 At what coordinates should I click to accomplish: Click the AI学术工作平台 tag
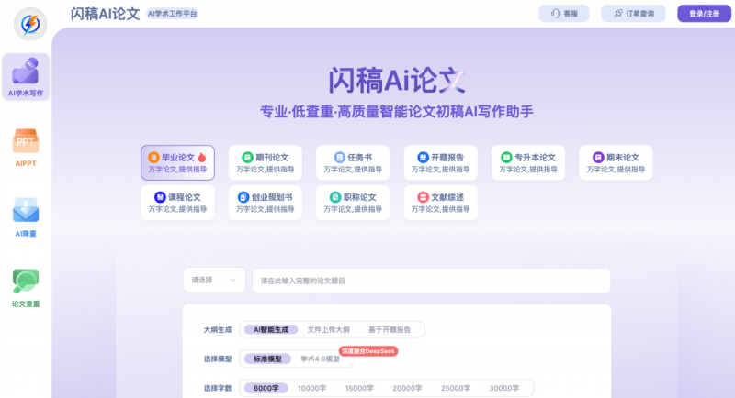[173, 14]
